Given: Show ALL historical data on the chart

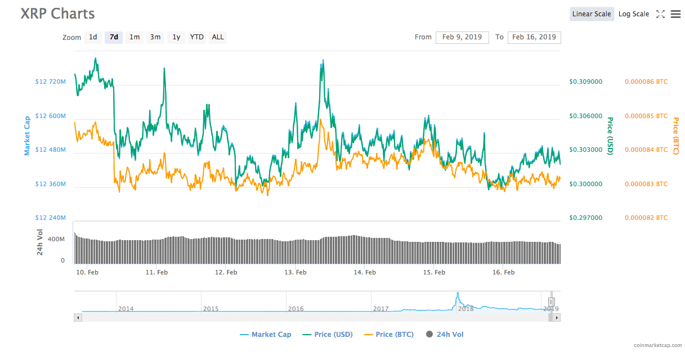Looking at the screenshot, I should [217, 37].
